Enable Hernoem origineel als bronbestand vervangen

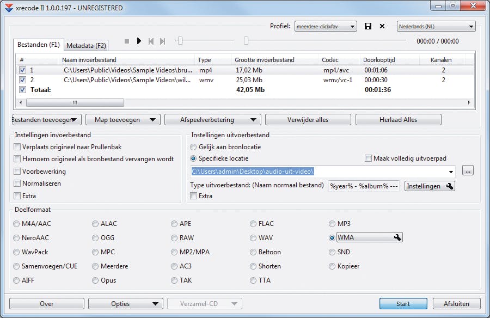(x=17, y=159)
